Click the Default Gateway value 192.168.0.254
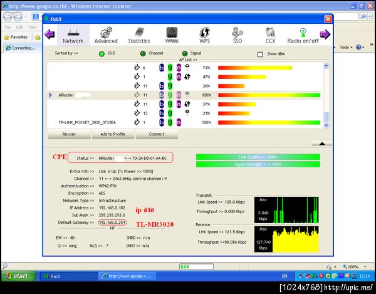 (x=112, y=223)
